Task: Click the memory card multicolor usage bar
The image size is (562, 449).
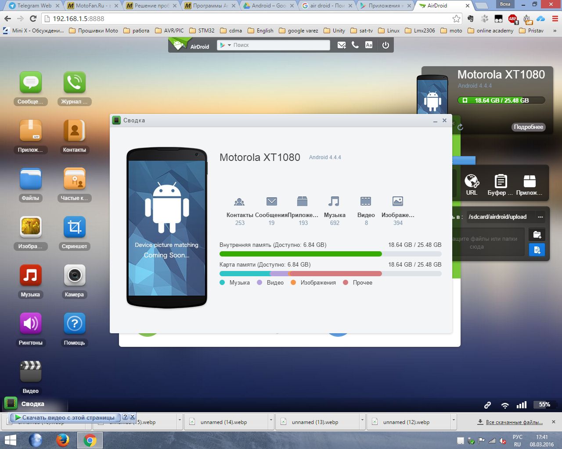Action: (330, 274)
